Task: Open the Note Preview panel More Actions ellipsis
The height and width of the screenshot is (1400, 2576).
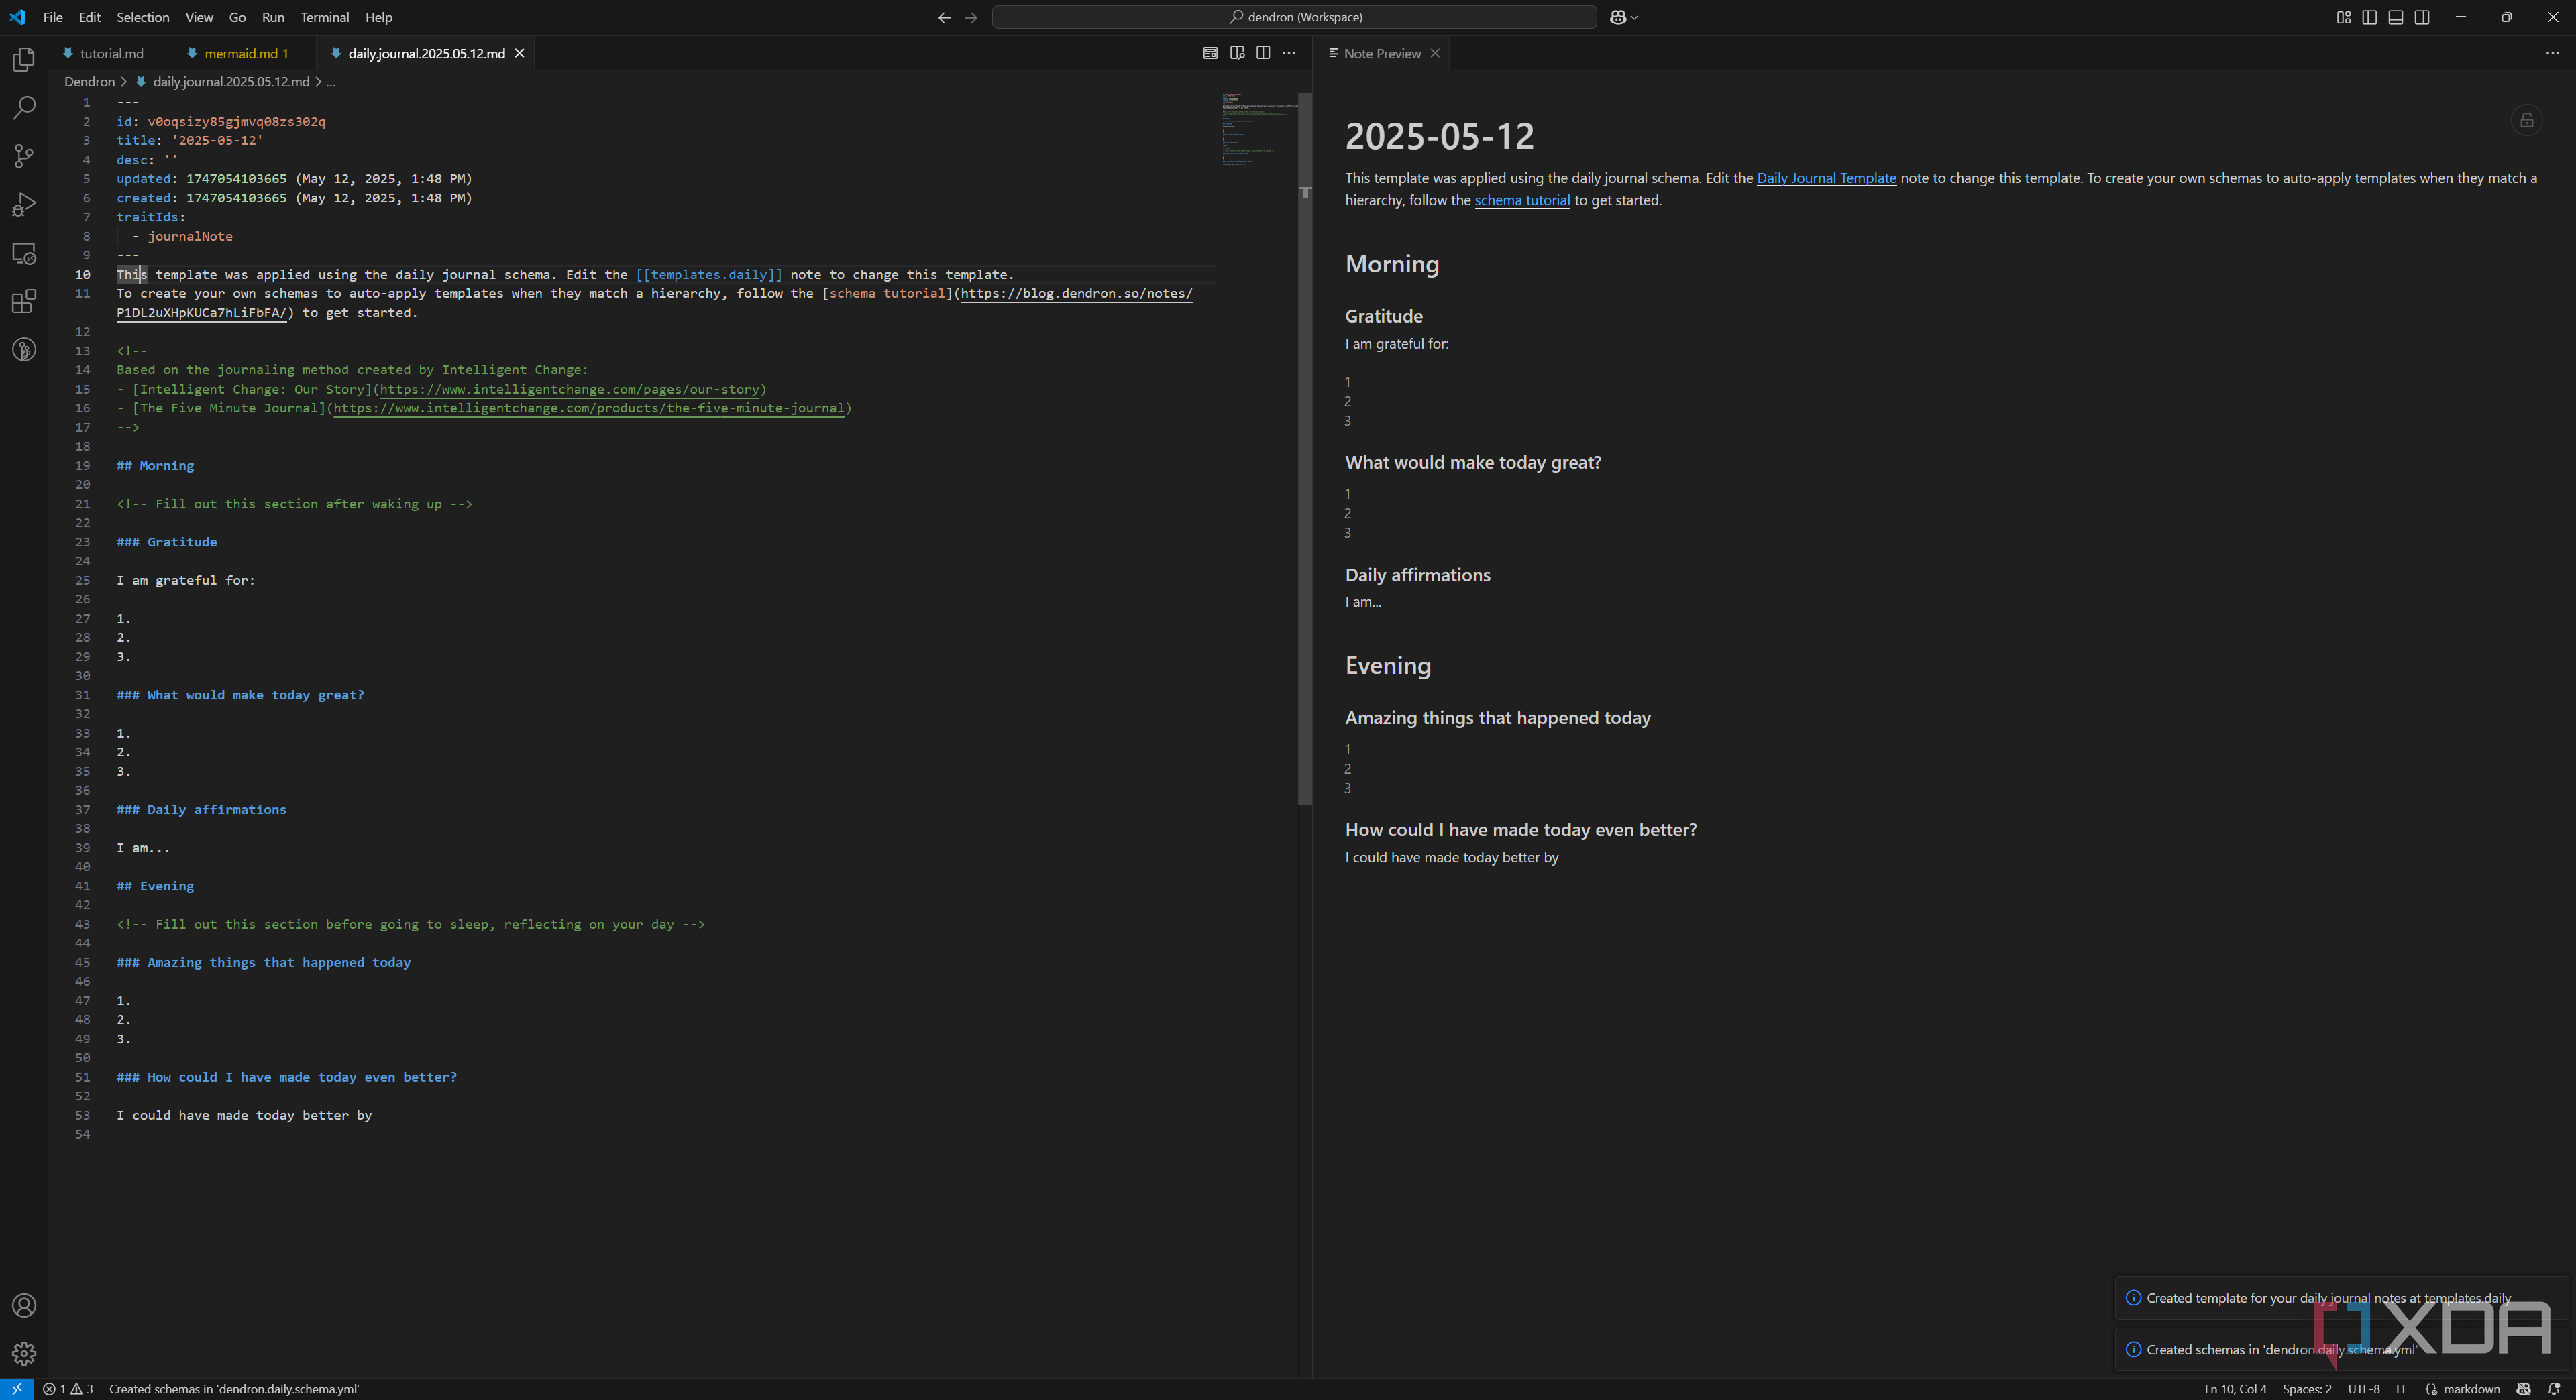Action: pyautogui.click(x=2552, y=53)
